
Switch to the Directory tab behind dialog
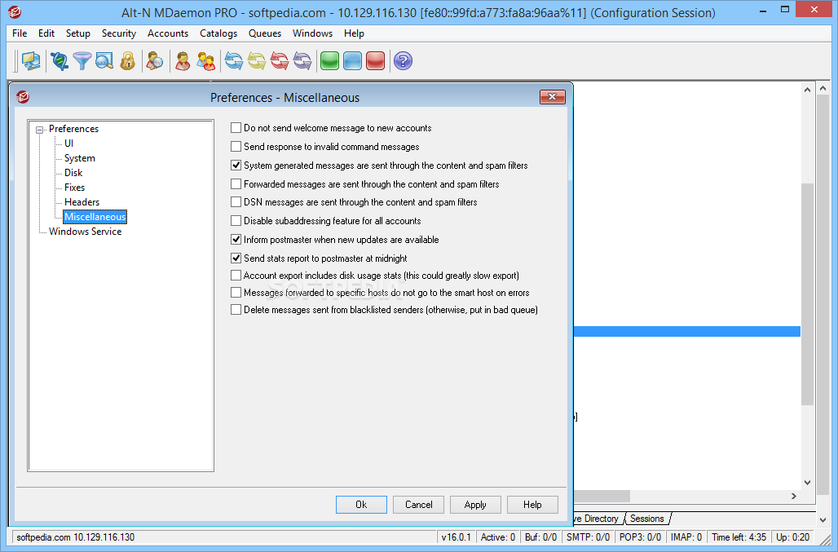(598, 519)
